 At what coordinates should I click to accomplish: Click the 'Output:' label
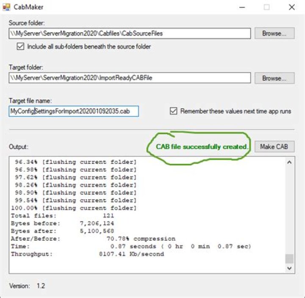[19, 147]
